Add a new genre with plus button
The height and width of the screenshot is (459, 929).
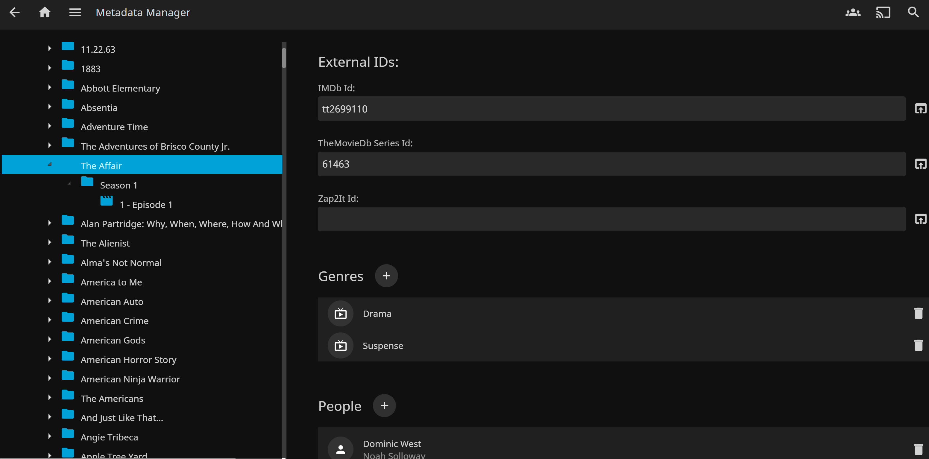(386, 276)
